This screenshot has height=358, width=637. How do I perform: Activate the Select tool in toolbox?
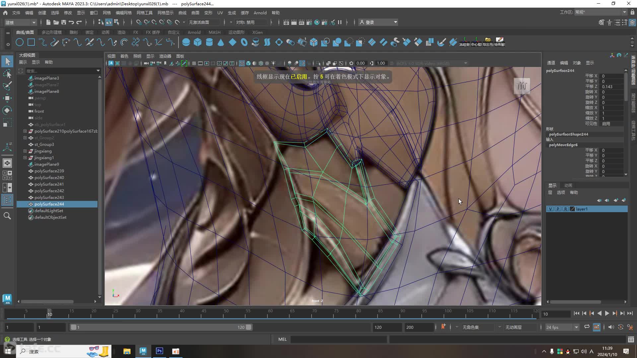pos(7,61)
